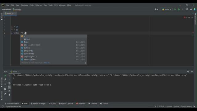Choose memoryview builtin suggestion
Image resolution: width=197 pixels, height=111 pixels.
click(x=54, y=60)
